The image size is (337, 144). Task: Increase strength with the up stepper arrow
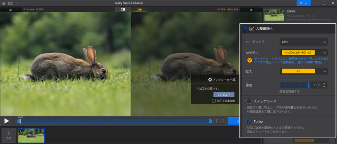pos(325,84)
